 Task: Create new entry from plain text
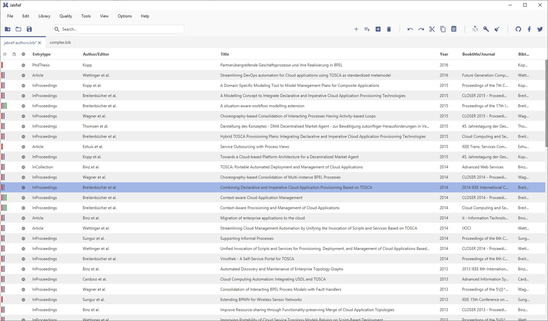click(367, 29)
